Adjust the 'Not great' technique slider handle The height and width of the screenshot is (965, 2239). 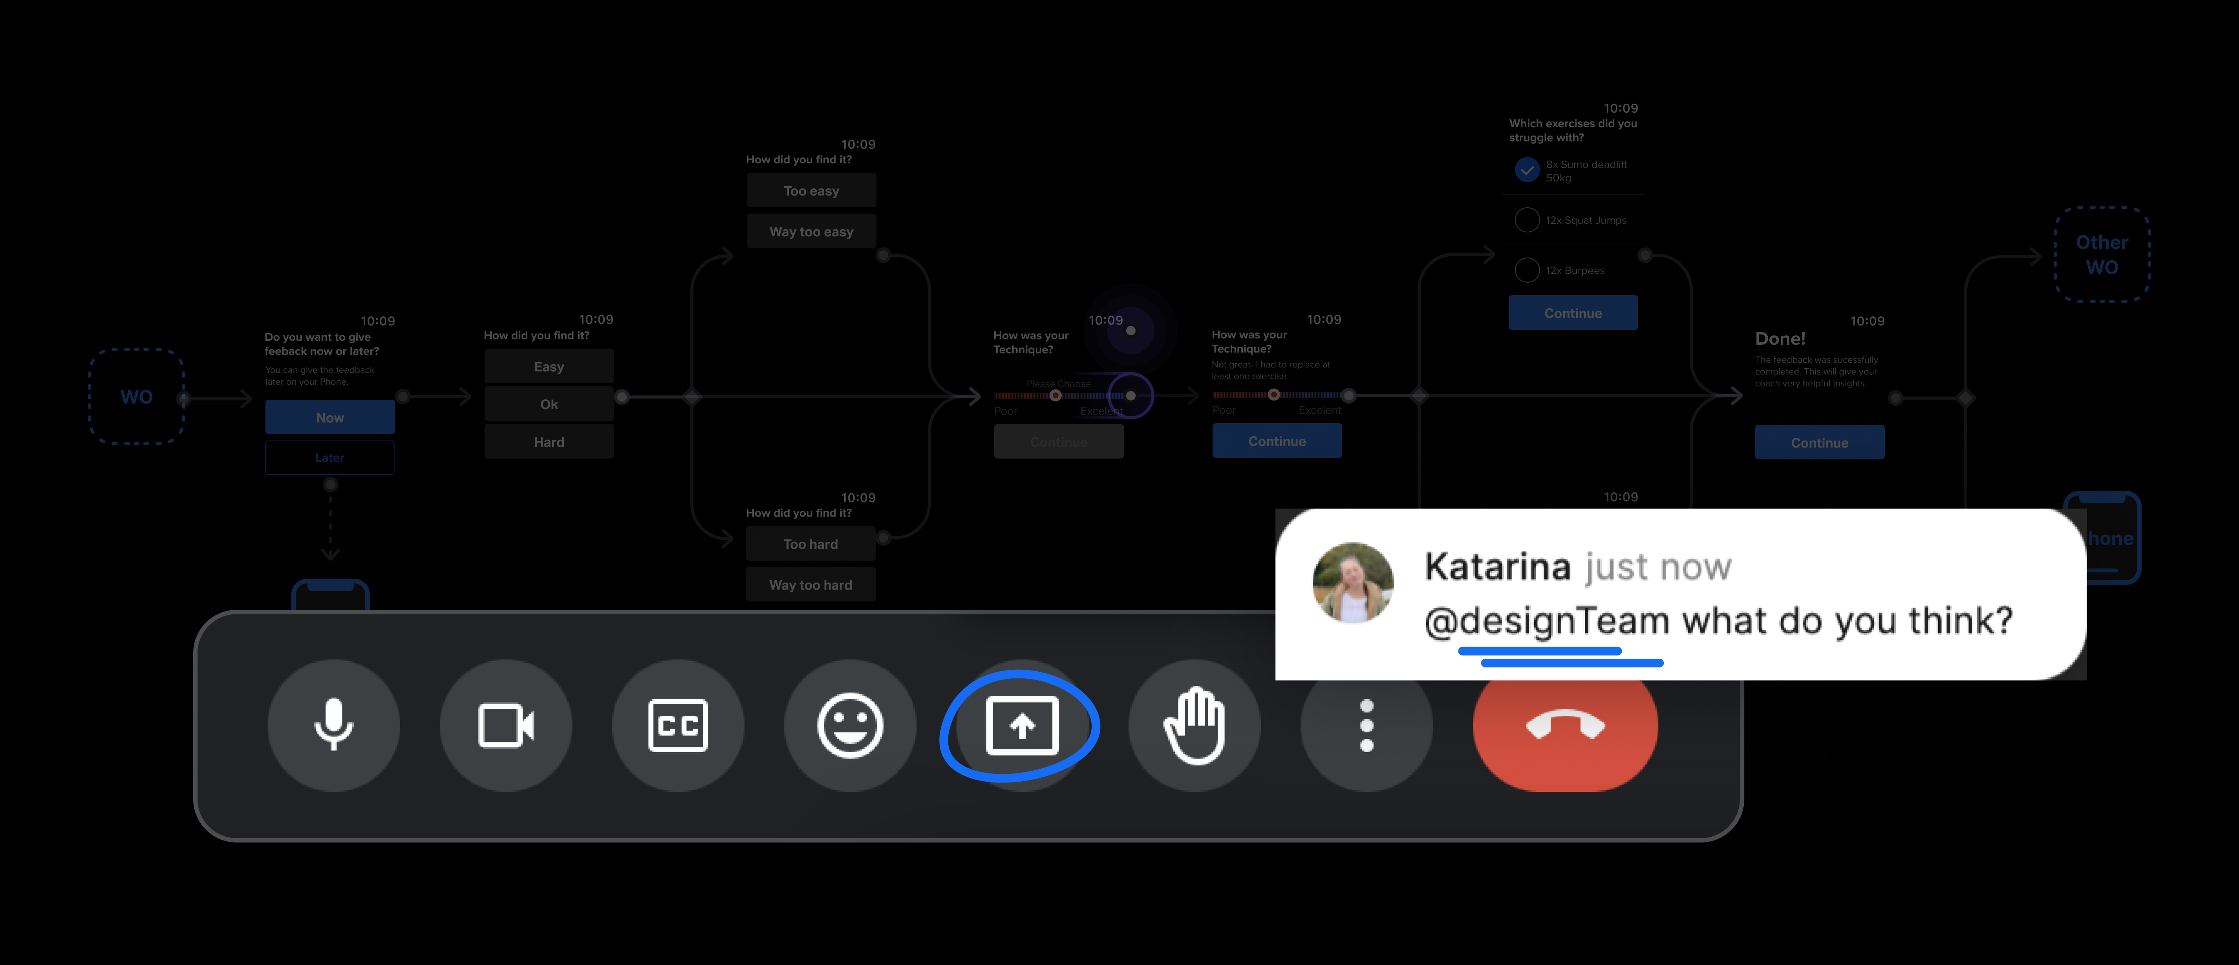(1273, 395)
